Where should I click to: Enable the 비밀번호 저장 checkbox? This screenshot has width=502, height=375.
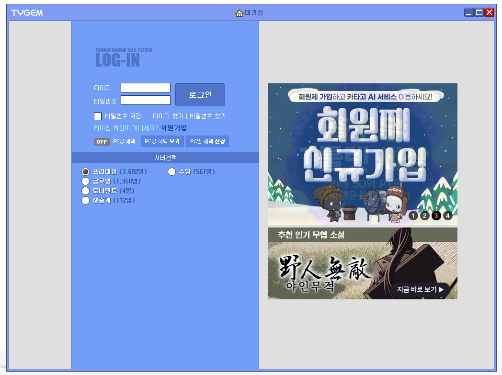click(x=98, y=116)
